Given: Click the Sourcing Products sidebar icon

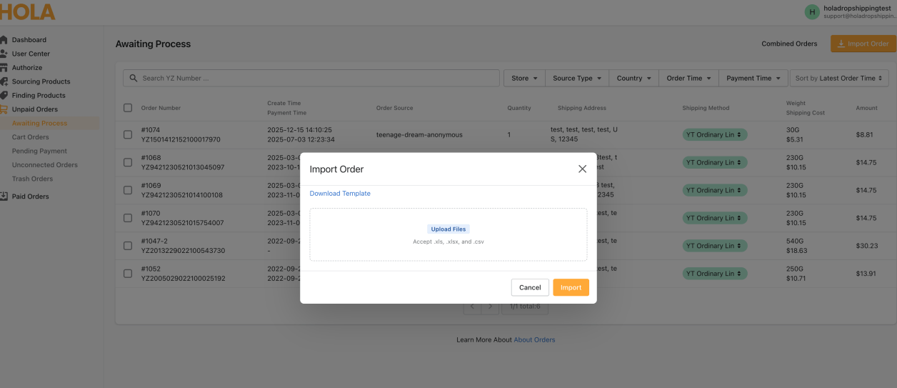Looking at the screenshot, I should (4, 81).
